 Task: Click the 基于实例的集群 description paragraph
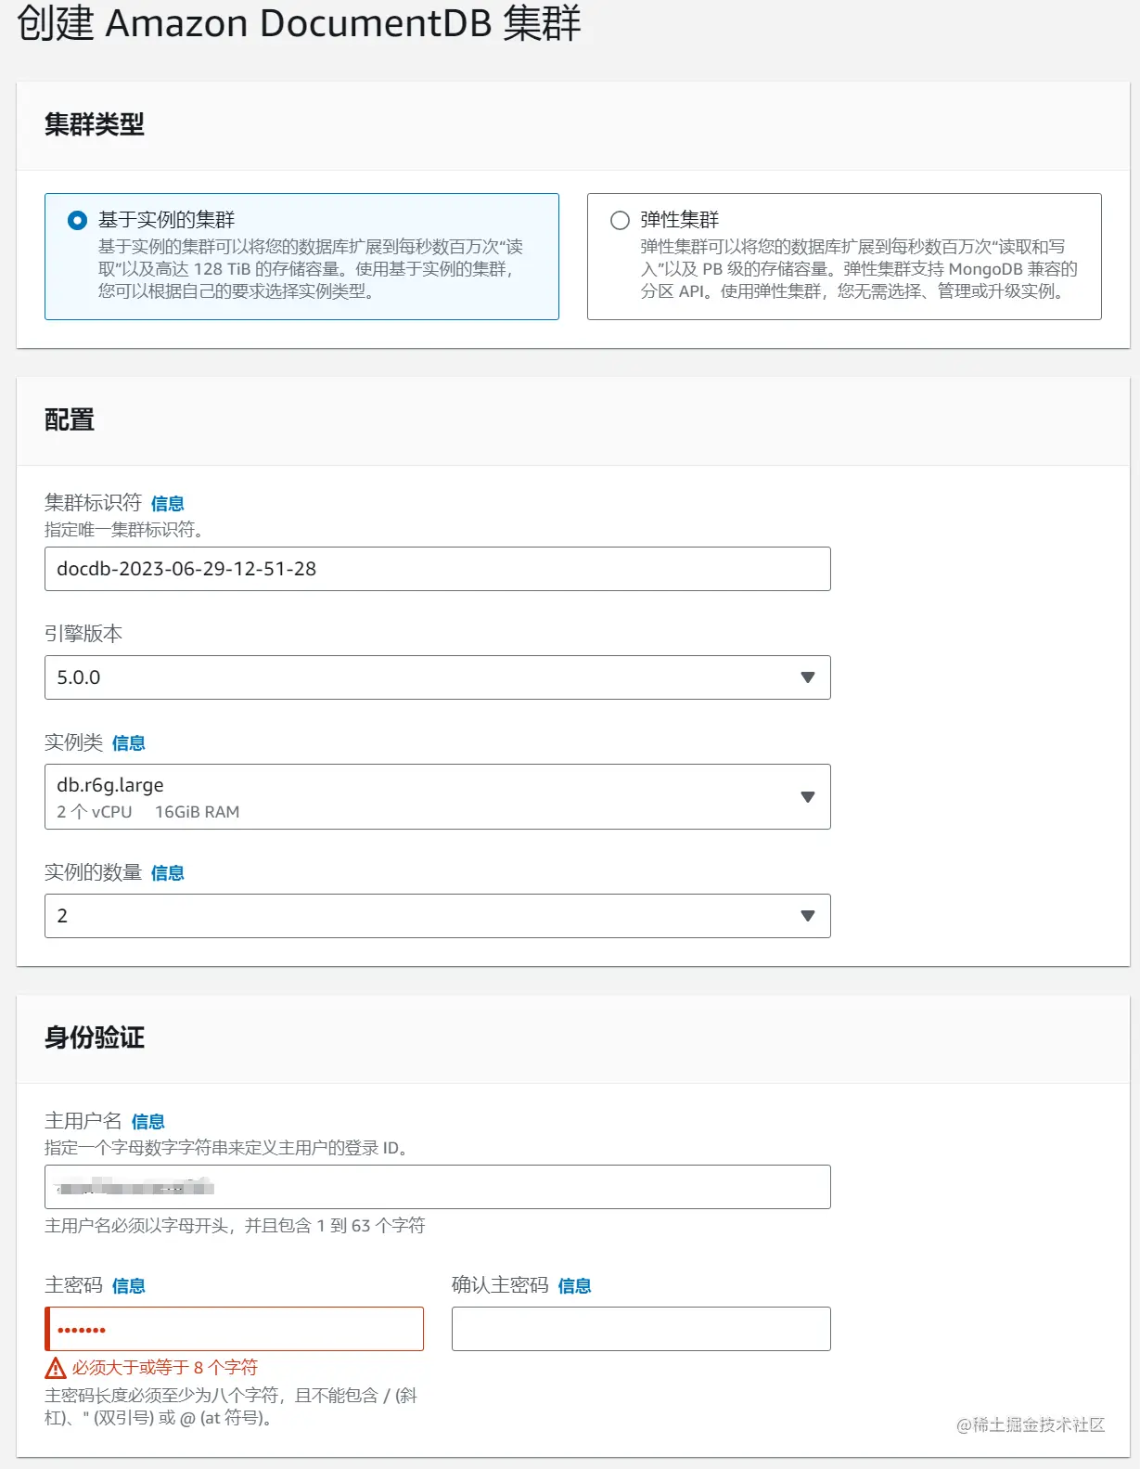[x=311, y=269]
